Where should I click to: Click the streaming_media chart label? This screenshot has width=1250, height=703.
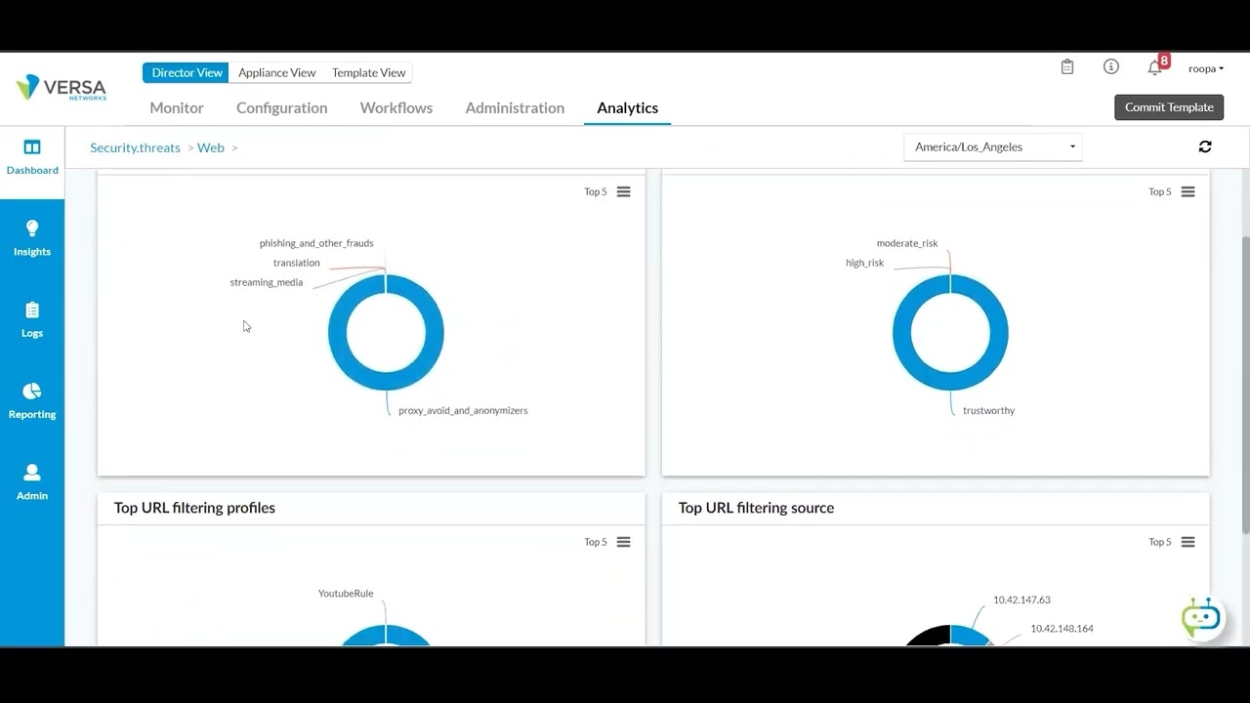[x=267, y=282]
